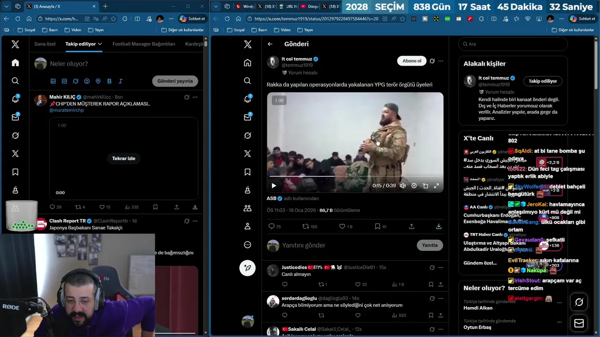Bookmark Mahir KILIÇ's post
Viewport: 600px width, 337px height.
pyautogui.click(x=155, y=207)
